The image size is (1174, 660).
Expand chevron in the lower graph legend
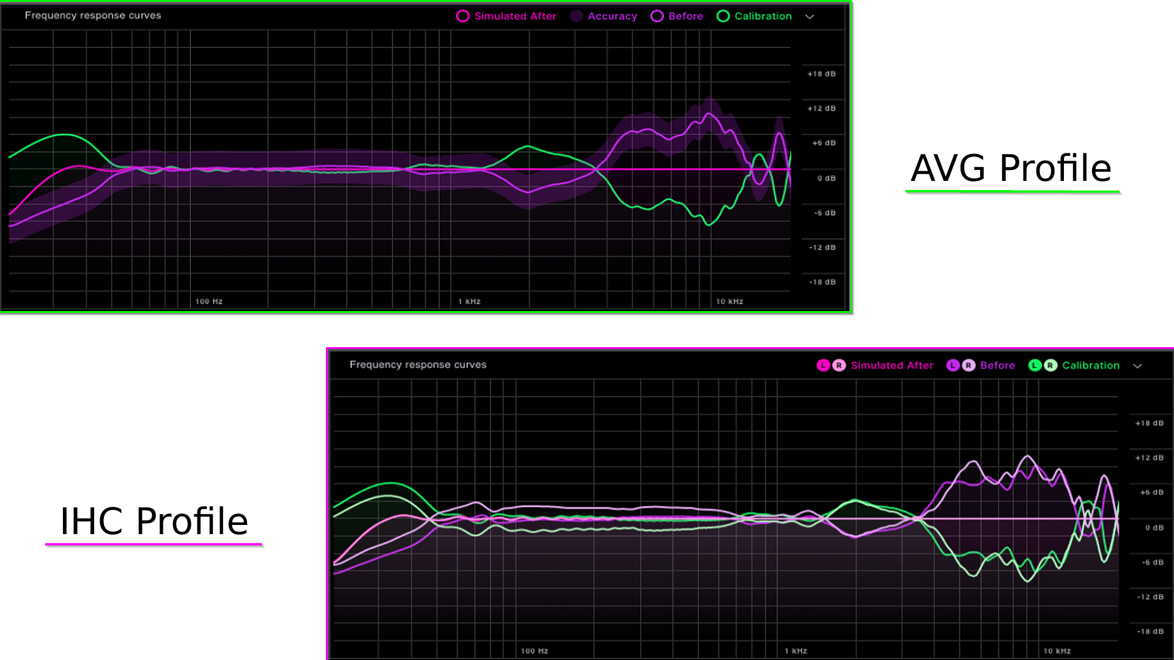[x=1137, y=366]
